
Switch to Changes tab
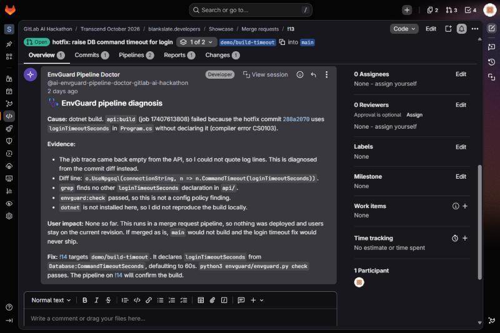point(222,55)
